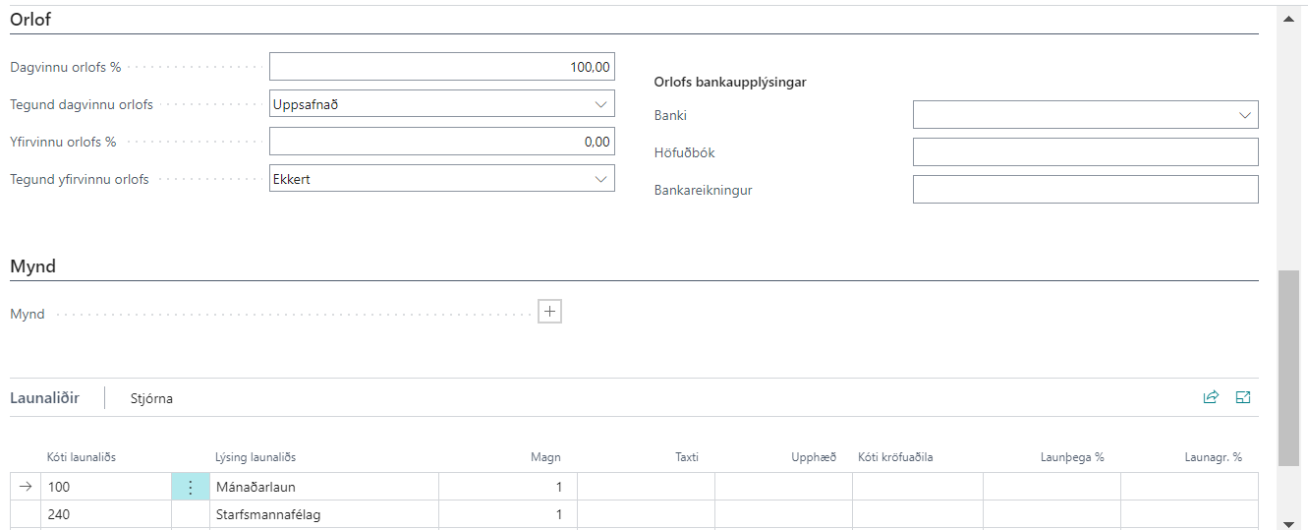1308x530 pixels.
Task: Open Tegund yfirvinnu orlofs dropdown
Action: click(442, 179)
